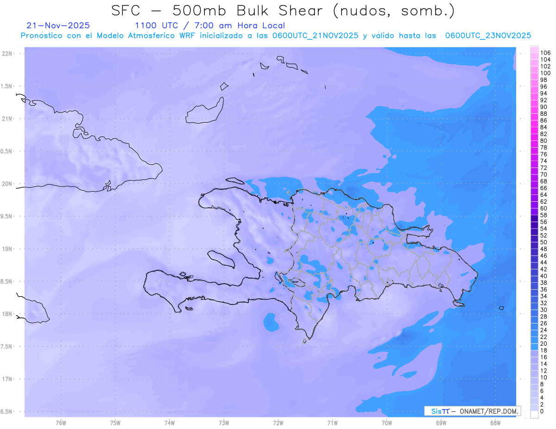
Task: Click the '72W' longitude label
Action: coord(278,423)
